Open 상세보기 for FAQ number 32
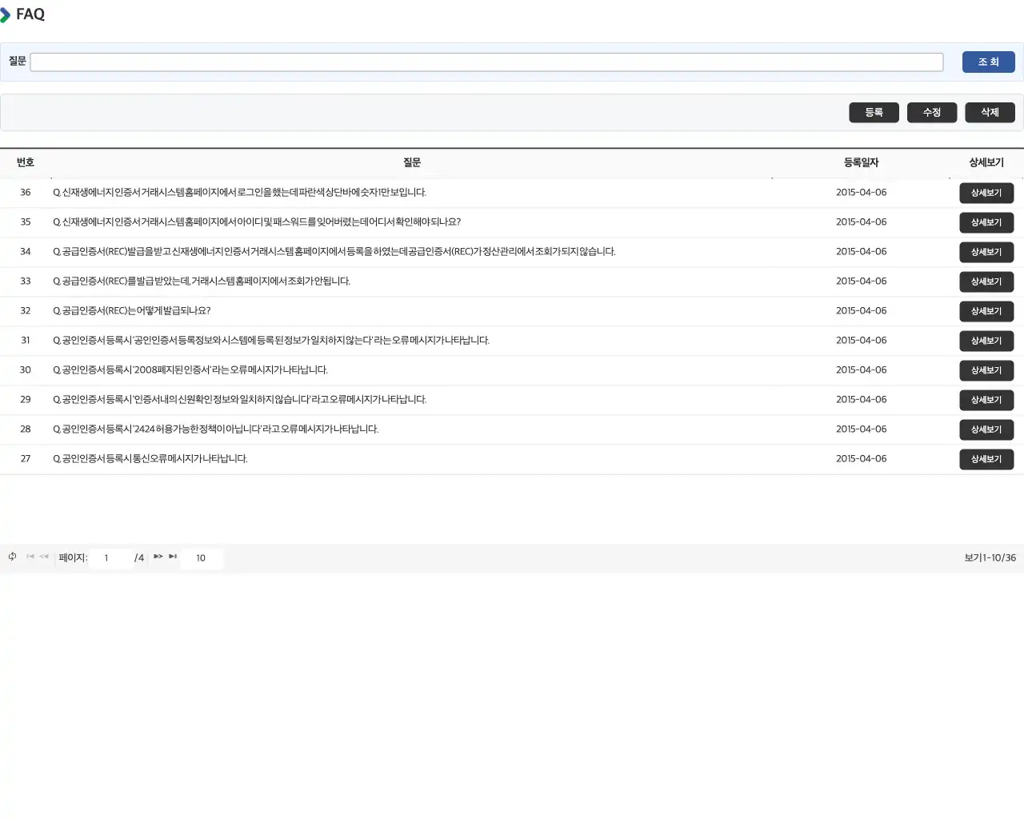The height and width of the screenshot is (819, 1024). pos(986,311)
